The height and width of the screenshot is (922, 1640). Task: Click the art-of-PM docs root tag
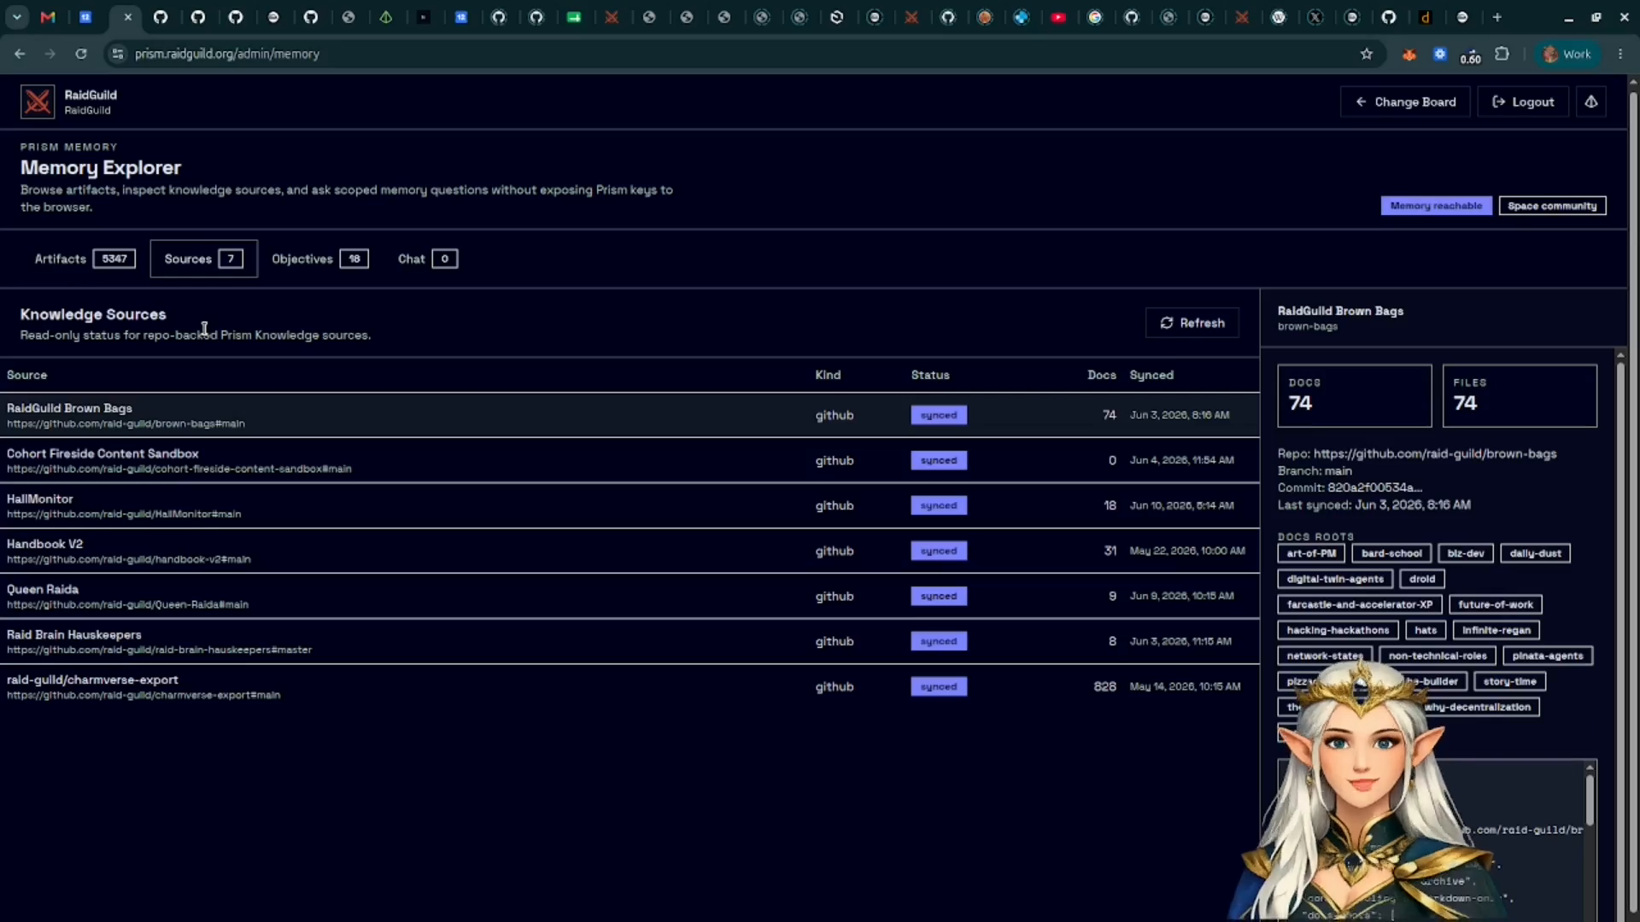click(x=1311, y=553)
